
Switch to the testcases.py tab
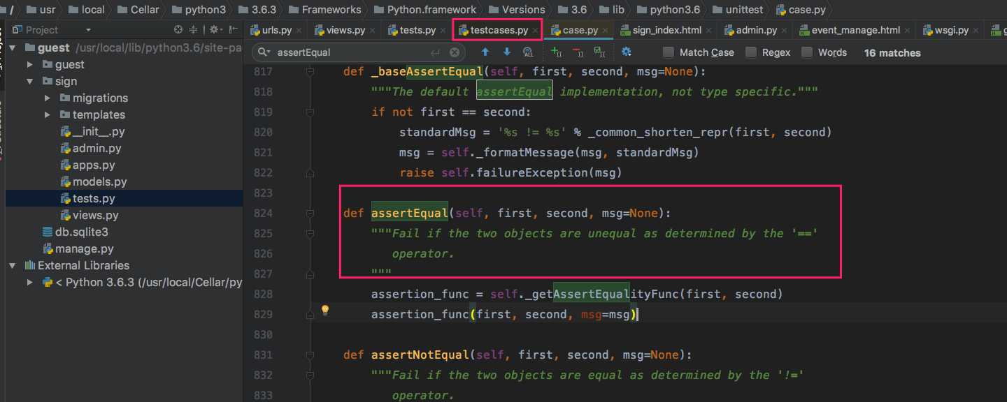tap(499, 30)
